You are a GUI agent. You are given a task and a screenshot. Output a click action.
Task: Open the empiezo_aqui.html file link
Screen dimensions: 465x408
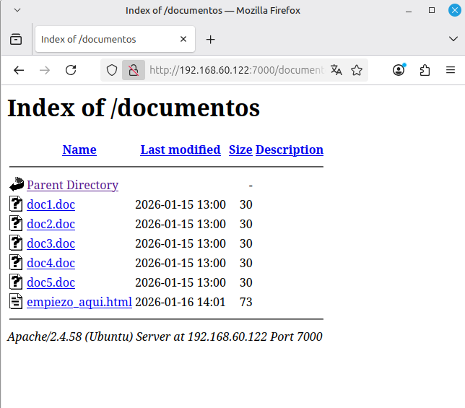[79, 302]
